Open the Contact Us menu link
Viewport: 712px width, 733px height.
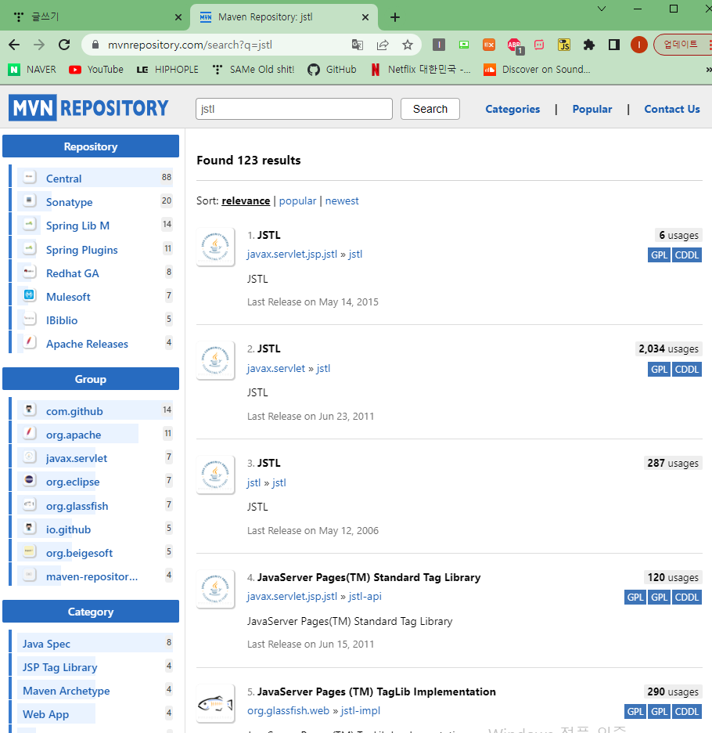click(x=672, y=109)
